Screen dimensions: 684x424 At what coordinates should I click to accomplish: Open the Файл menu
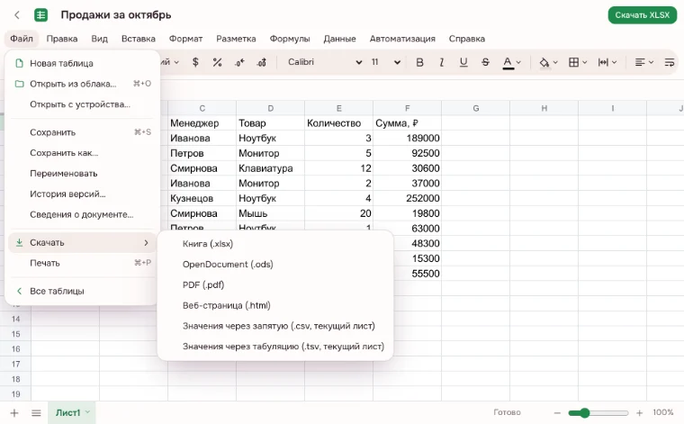pos(22,39)
